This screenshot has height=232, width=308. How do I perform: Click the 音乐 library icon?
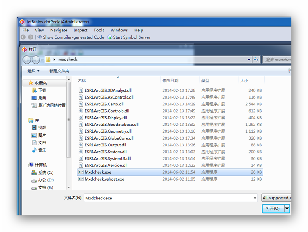coord(34,150)
